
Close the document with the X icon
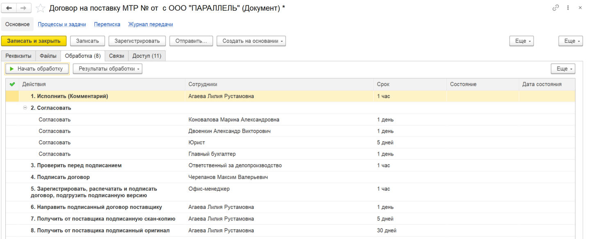(580, 8)
